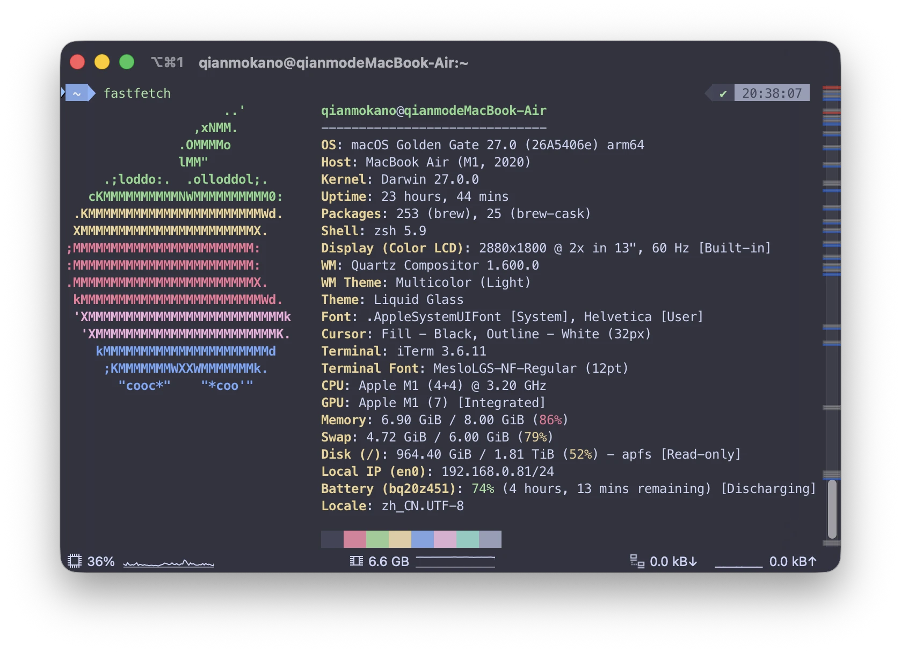Screen dimensions: 901x652
Task: Click the Uptime value "23 hours, 44 mins"
Action: coord(445,197)
